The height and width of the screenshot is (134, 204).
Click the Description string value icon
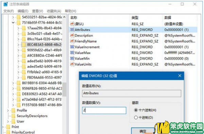72,35
